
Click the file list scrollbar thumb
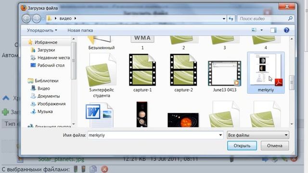292,83
